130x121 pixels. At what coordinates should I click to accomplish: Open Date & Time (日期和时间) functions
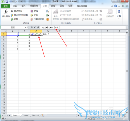38,19
